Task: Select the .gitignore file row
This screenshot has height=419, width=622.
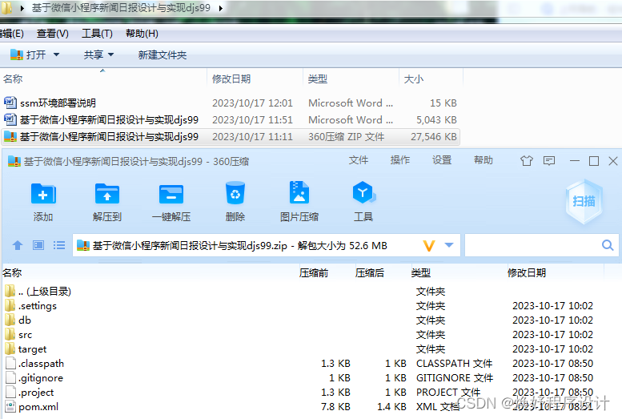Action: click(303, 377)
